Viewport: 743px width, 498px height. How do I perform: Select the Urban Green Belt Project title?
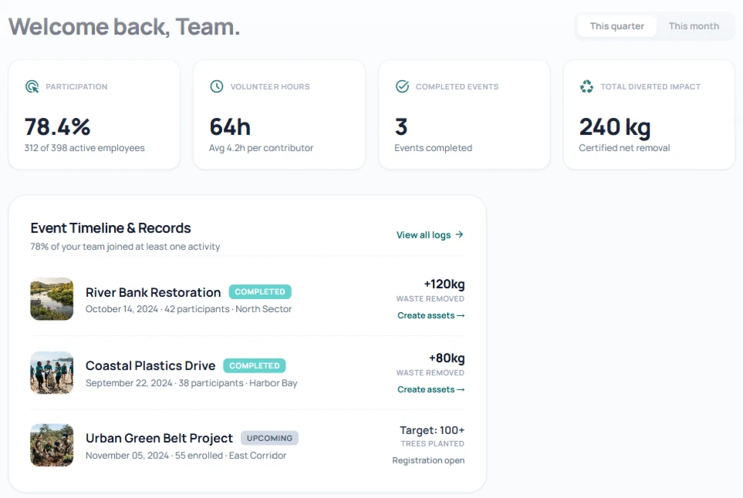(159, 438)
